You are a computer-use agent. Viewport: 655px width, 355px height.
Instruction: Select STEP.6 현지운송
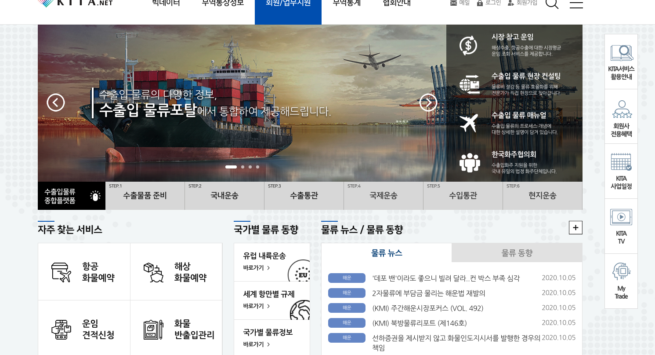(543, 196)
